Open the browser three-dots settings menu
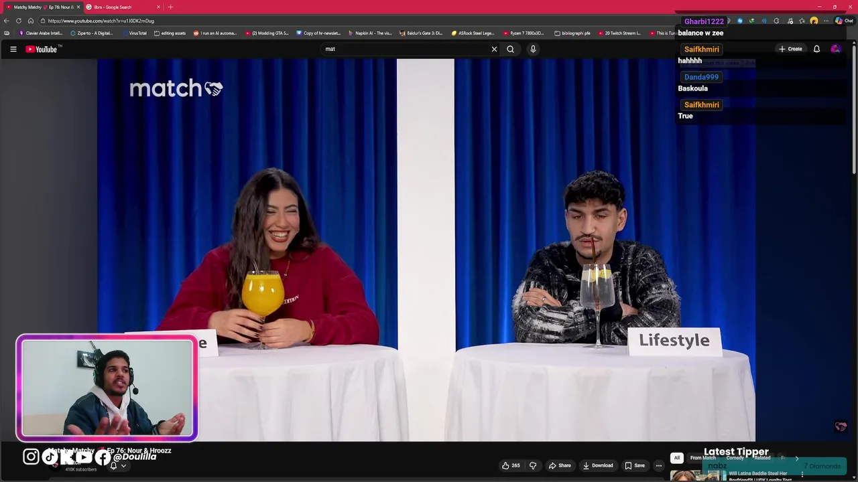The width and height of the screenshot is (858, 482). click(x=826, y=21)
